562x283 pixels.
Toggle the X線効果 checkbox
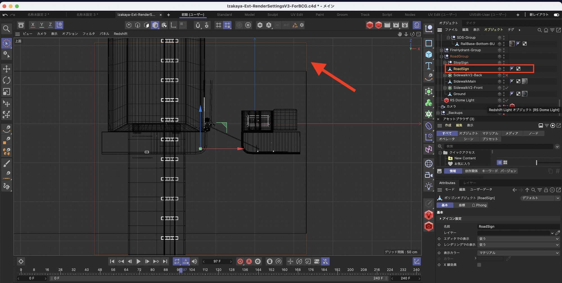(479, 265)
